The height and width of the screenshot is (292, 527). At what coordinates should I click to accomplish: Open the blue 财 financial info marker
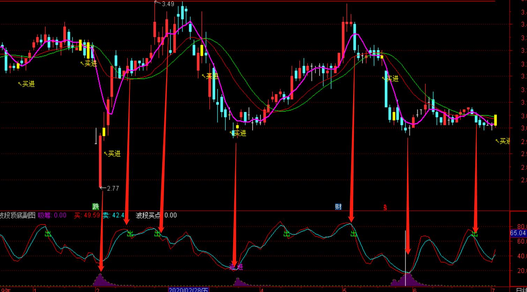pos(338,206)
